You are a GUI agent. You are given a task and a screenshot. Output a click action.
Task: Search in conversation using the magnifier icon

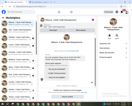click(x=117, y=36)
